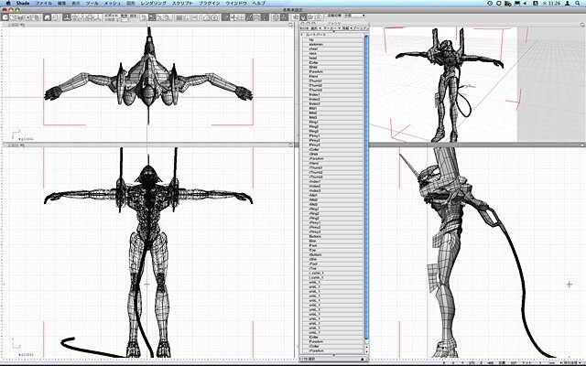The image size is (586, 366).
Task: Select the dark hand-shaped icon above browser panel
Action: click(303, 17)
